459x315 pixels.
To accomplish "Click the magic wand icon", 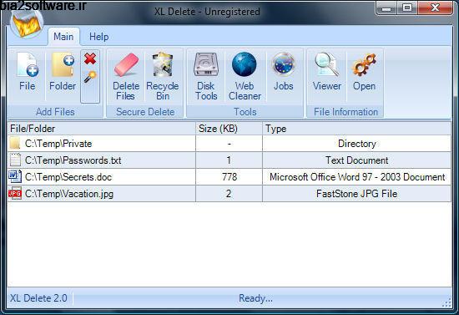I will [90, 77].
